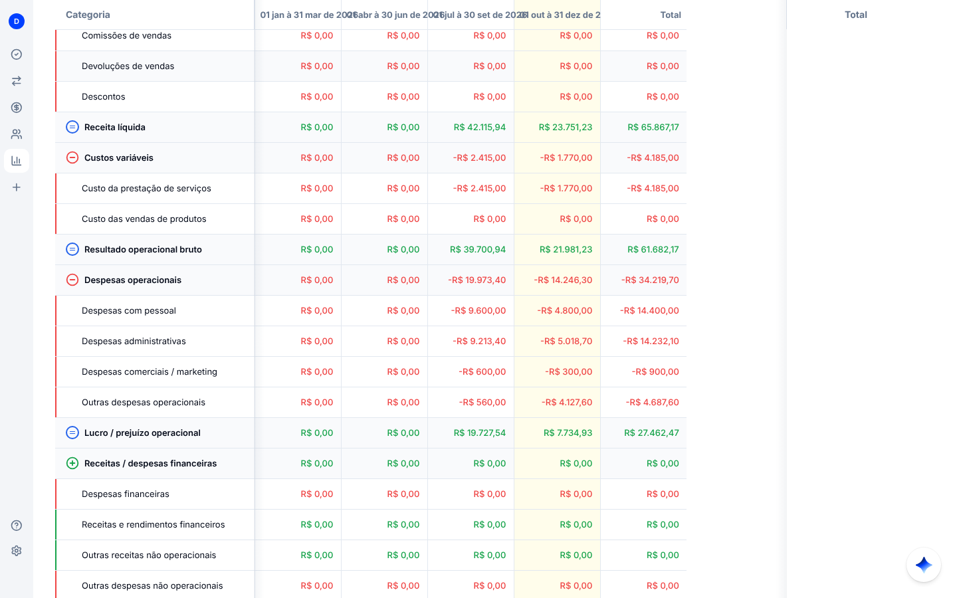Click the R$ 7.734,93 fourth quarter profit cell
957x598 pixels.
click(568, 433)
